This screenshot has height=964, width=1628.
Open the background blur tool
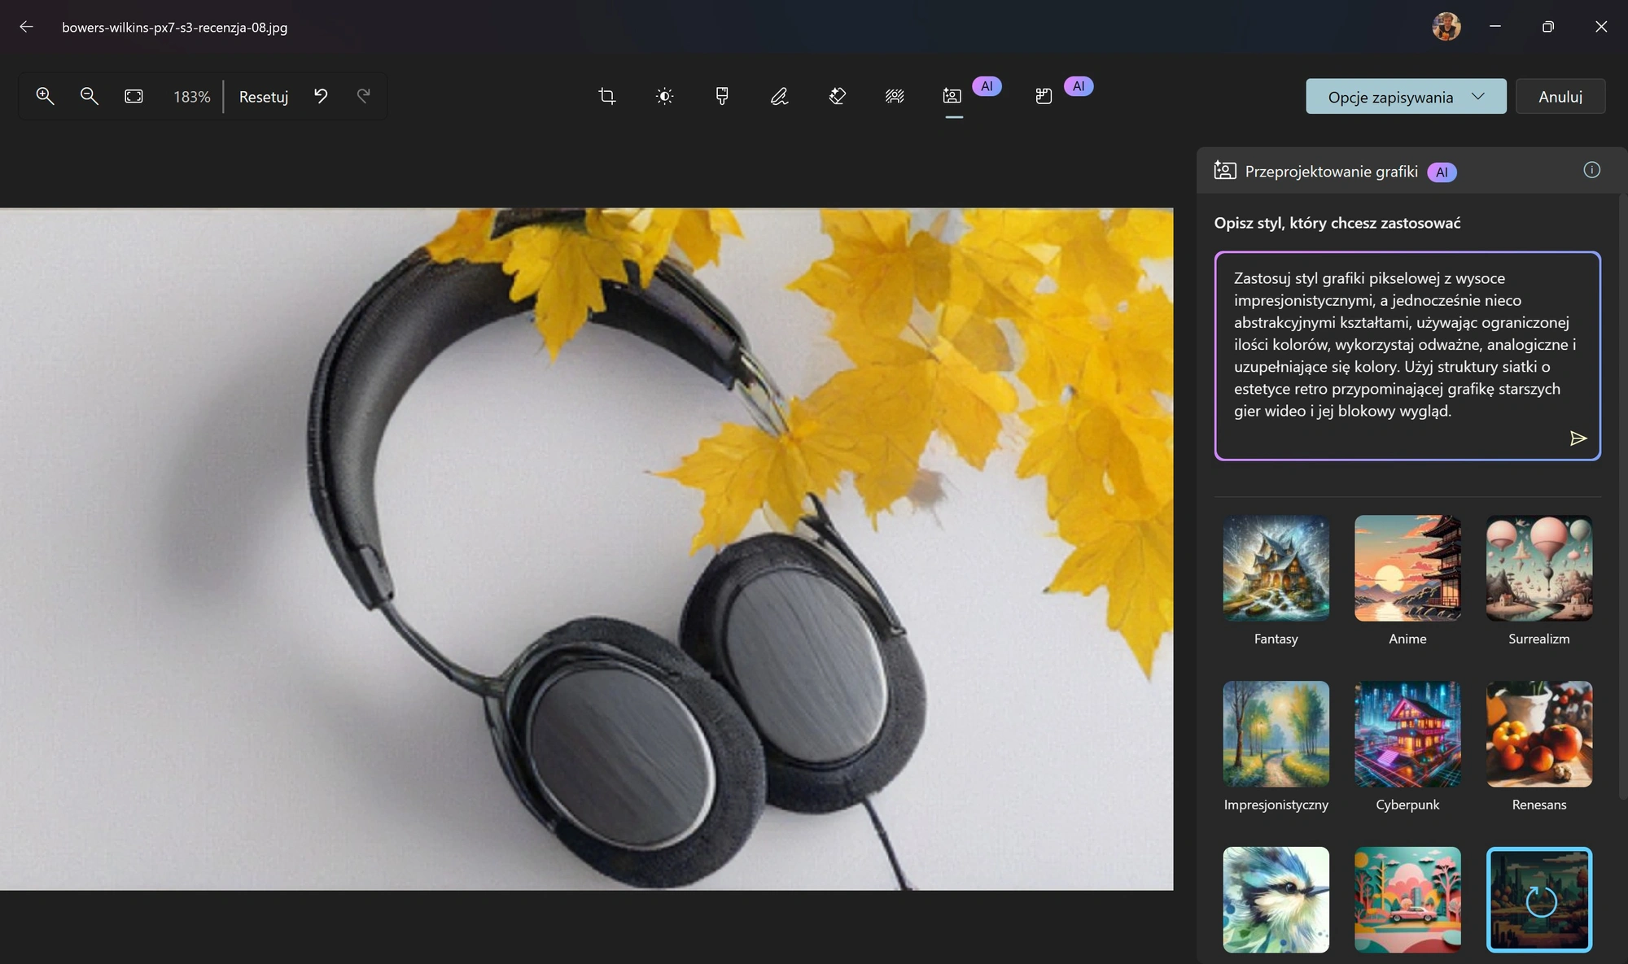pyautogui.click(x=895, y=96)
